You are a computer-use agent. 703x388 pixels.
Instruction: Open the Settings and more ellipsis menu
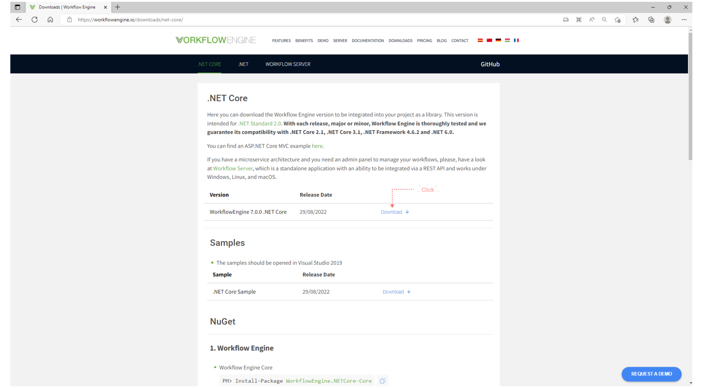684,20
